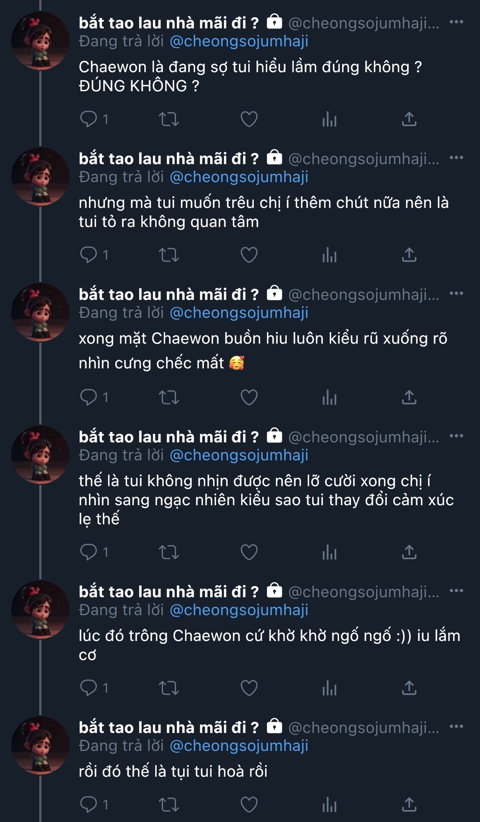Open display name on "thế là tui không nhịn" tweet

pyautogui.click(x=169, y=437)
